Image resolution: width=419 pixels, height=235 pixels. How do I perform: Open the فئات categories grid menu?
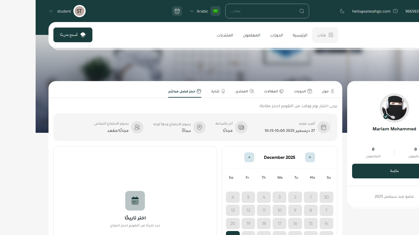pyautogui.click(x=325, y=35)
